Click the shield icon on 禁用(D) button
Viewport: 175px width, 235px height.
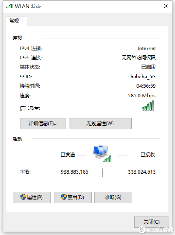pos(64,197)
